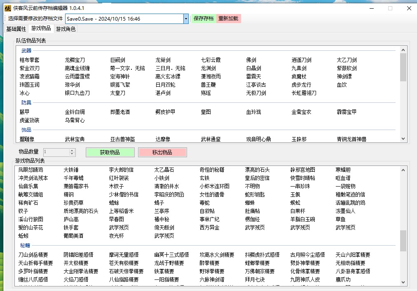The width and height of the screenshot is (417, 291).
Task: Increase item quantity with up stepper
Action: point(72,150)
